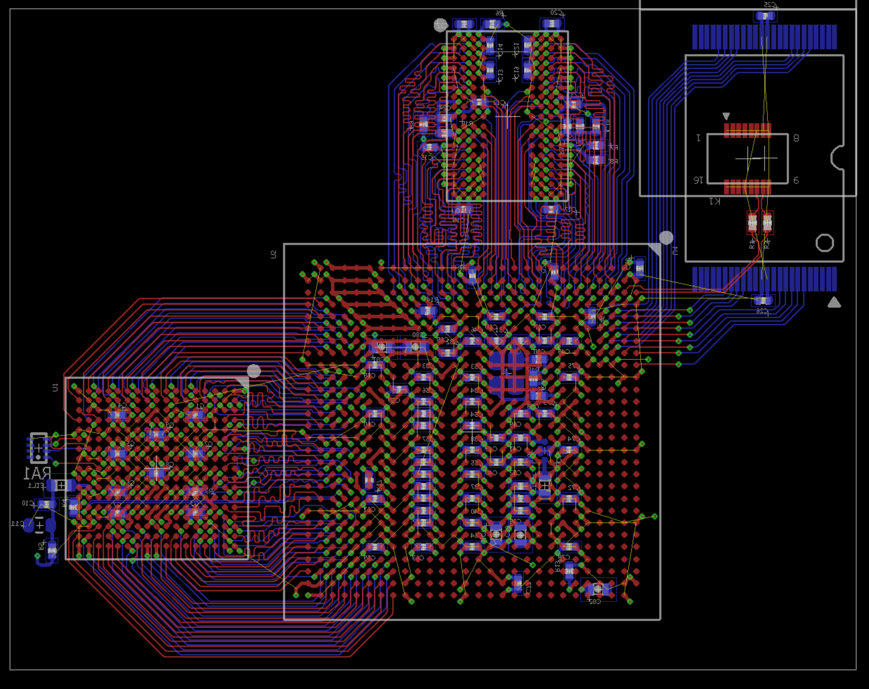Click the C17 capacitor below the memory chip

[550, 210]
